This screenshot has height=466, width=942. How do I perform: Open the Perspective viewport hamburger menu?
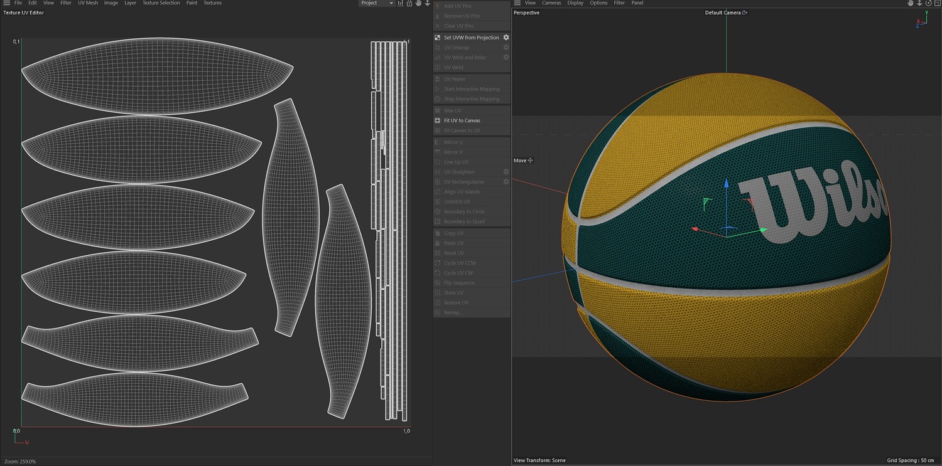click(517, 3)
